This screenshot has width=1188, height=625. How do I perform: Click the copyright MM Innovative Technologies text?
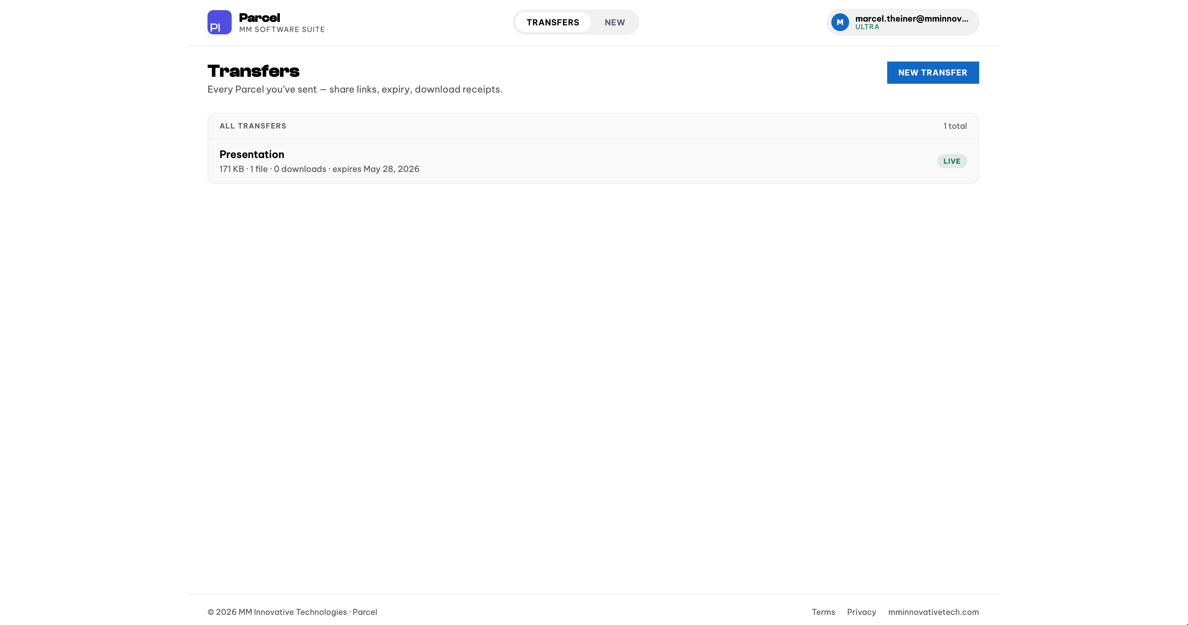(x=292, y=612)
